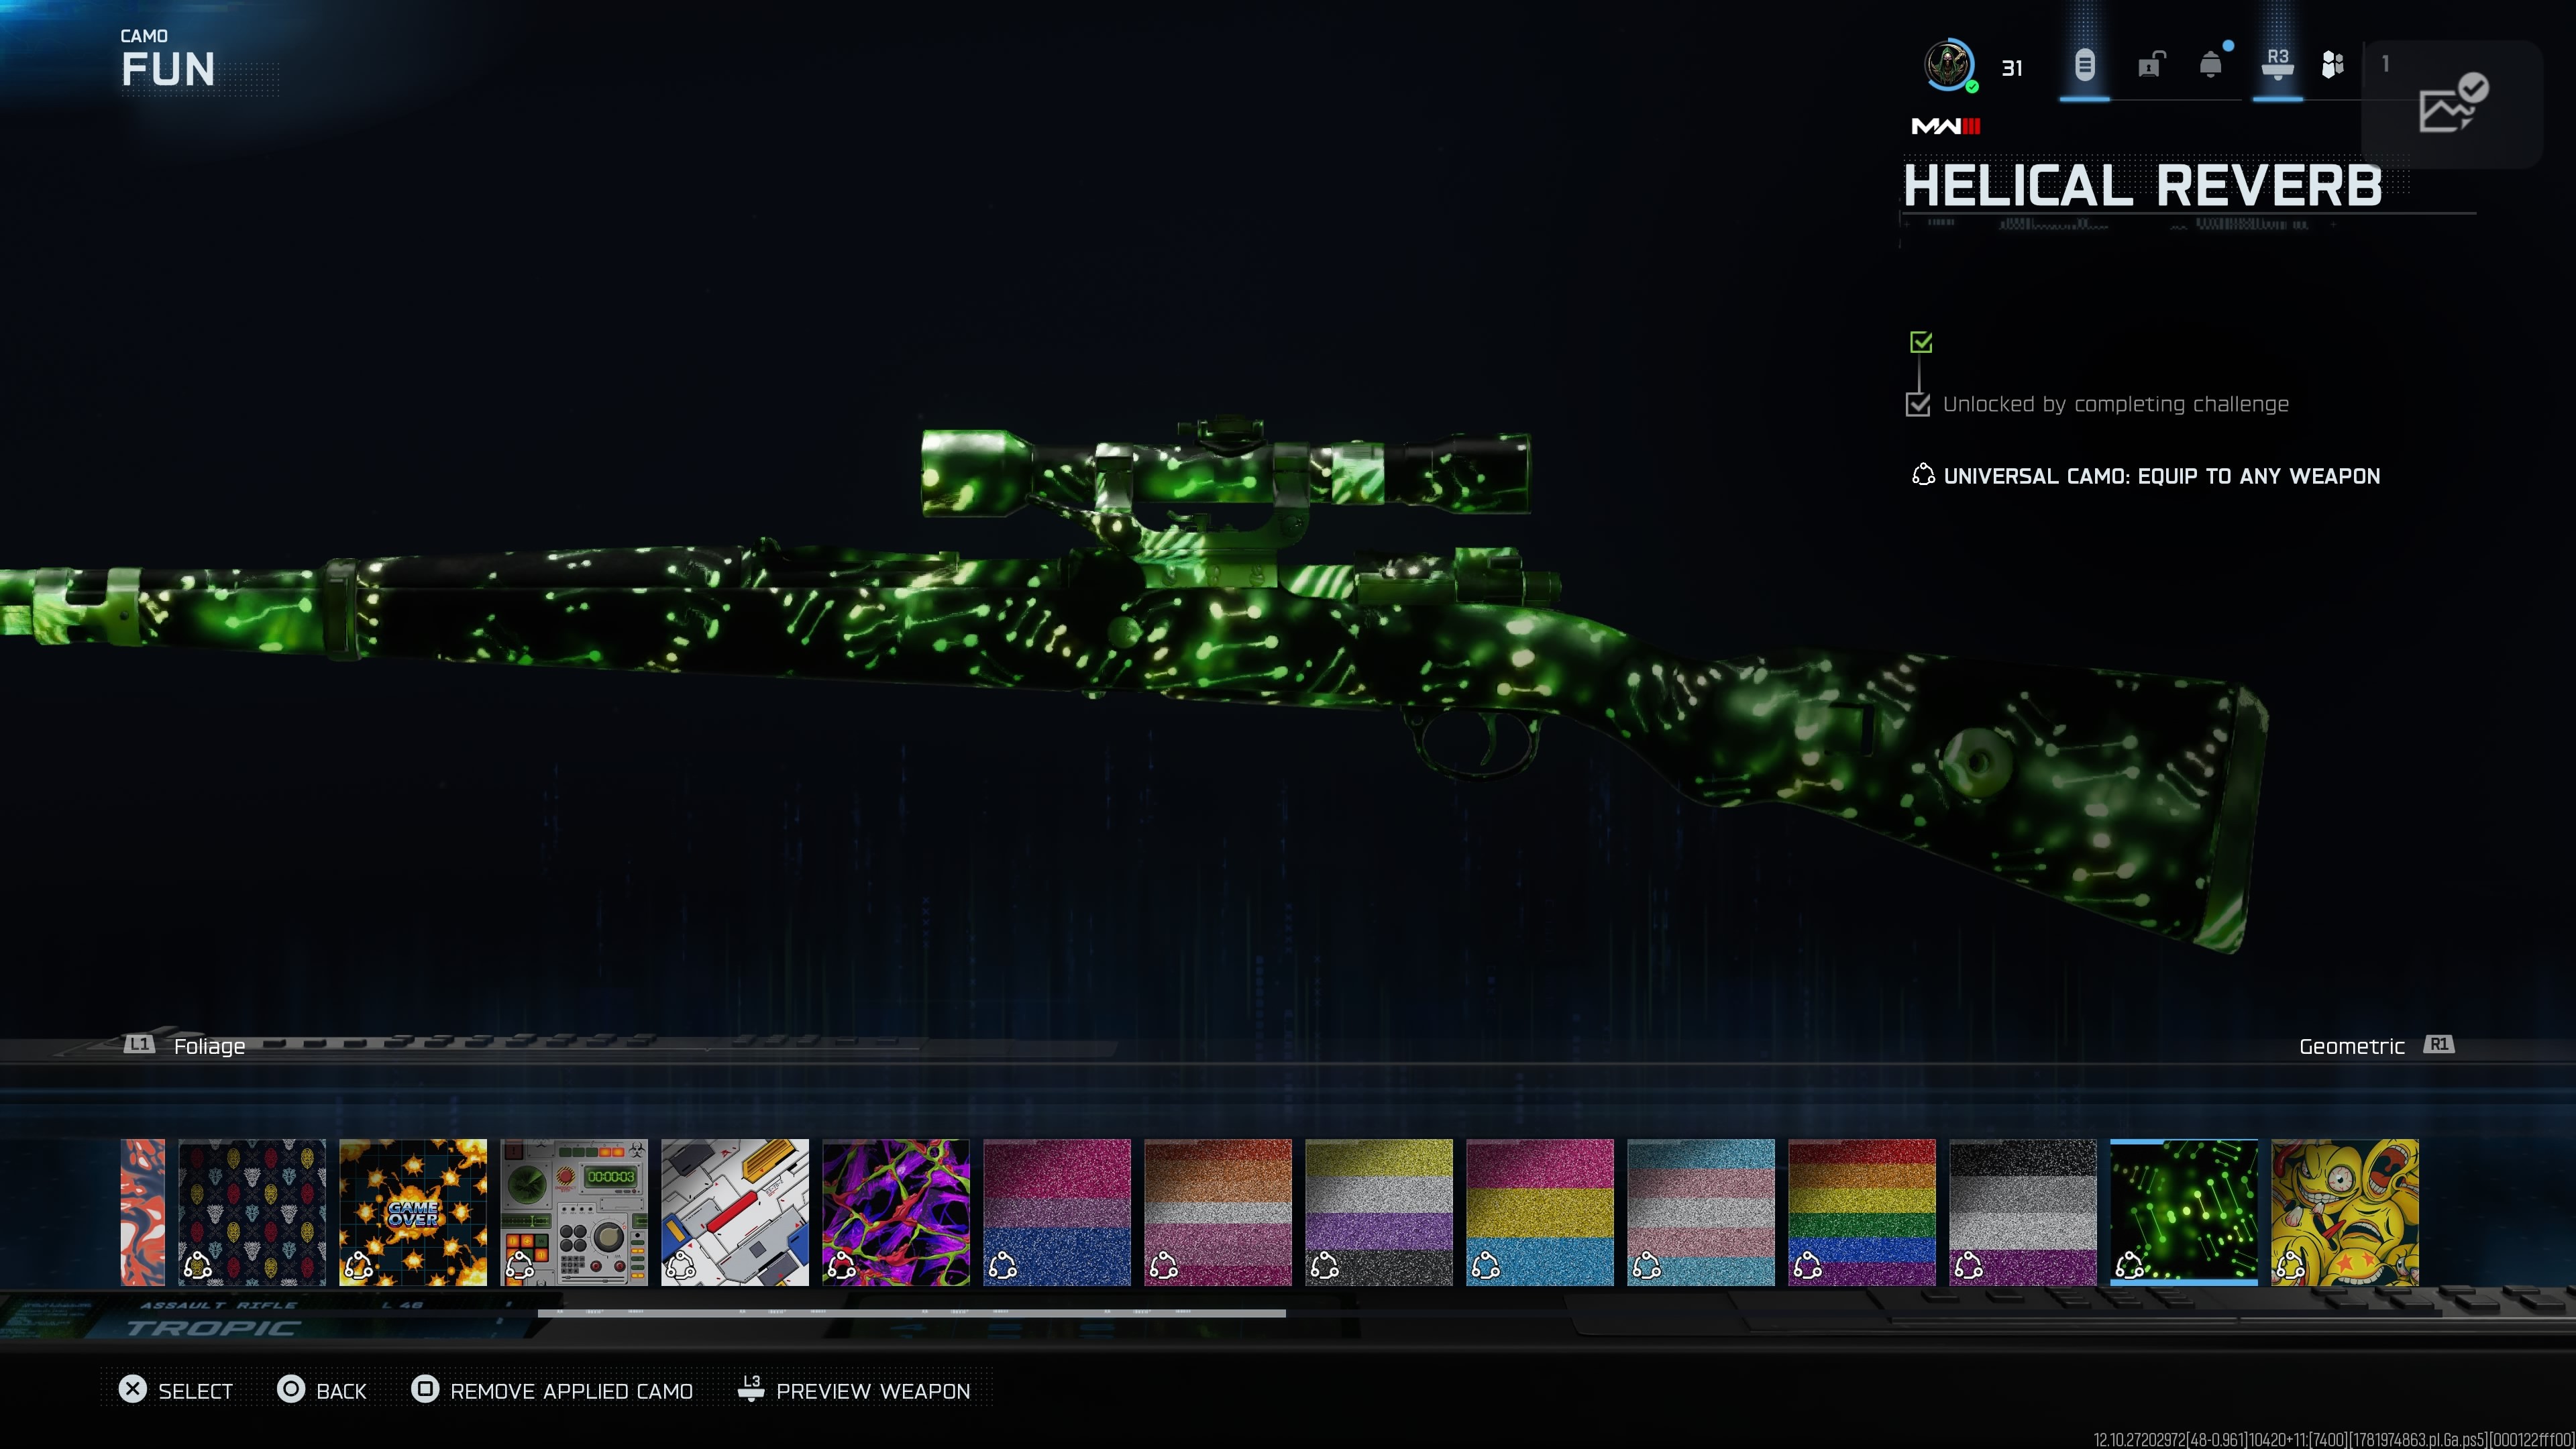The width and height of the screenshot is (2576, 1449).
Task: Click the 'UNIVERSAL CAMO: EQUIP TO ANY WEAPON' text
Action: pyautogui.click(x=2161, y=476)
